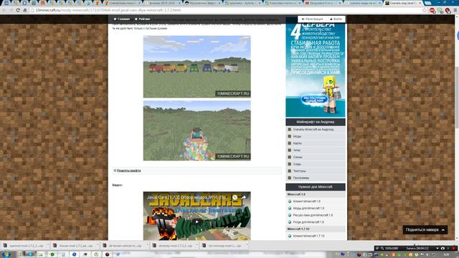Expand options arrow of fourth download item
The width and height of the screenshot is (459, 258).
[197, 246]
